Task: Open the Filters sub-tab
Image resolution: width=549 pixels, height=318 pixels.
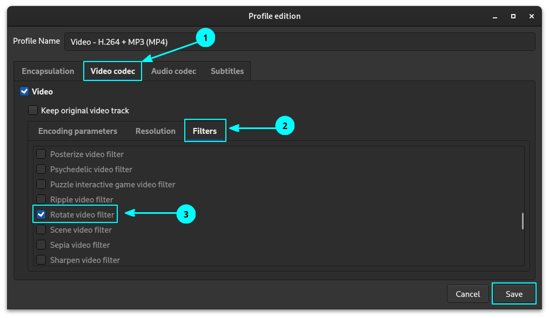Action: tap(205, 131)
